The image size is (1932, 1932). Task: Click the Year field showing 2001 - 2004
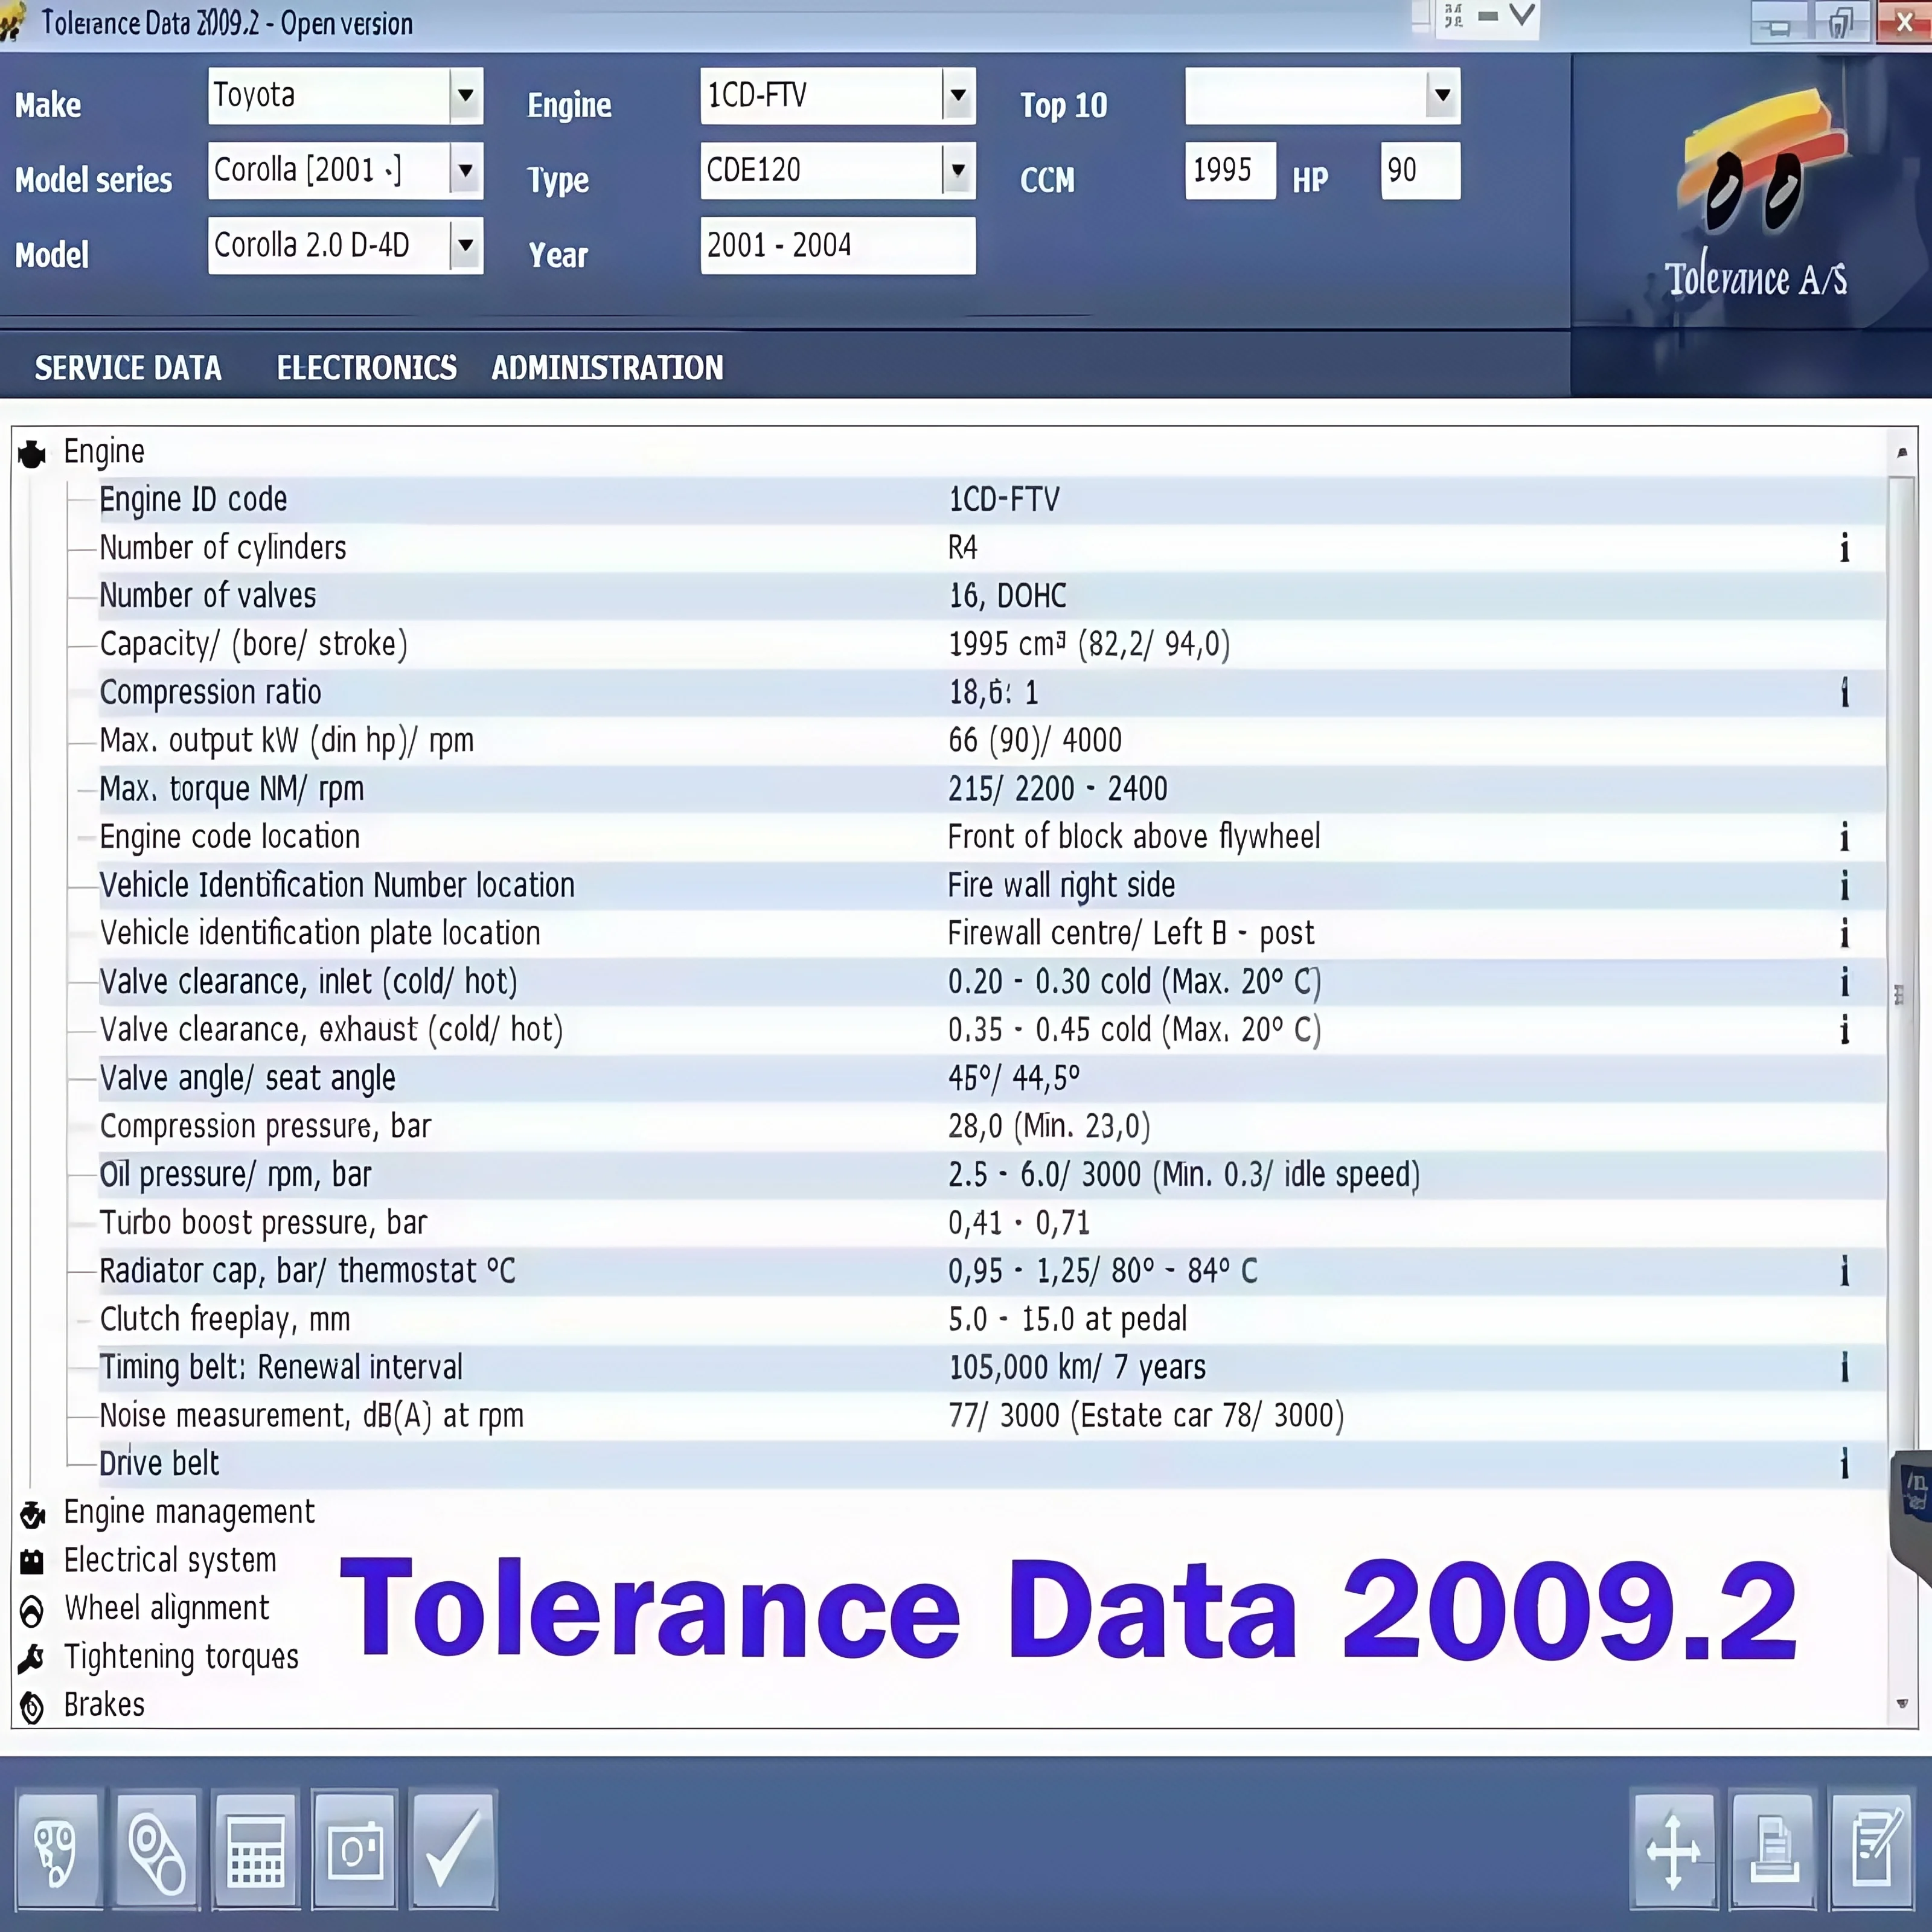[x=838, y=246]
